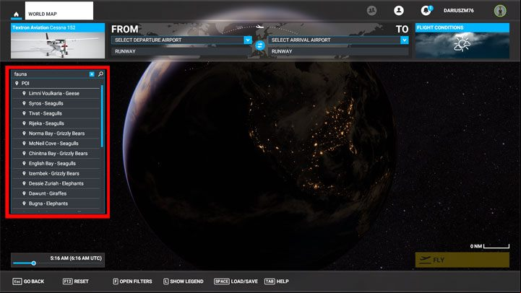Click the pin icon beside Syros - Seagulls
The image size is (521, 293).
(x=24, y=103)
